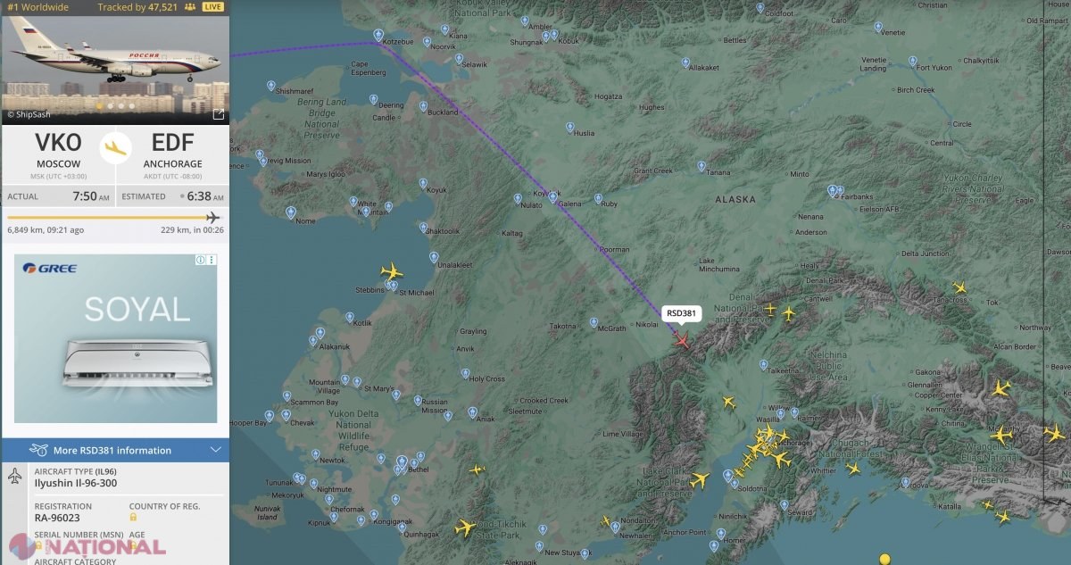Open the ad options menu dots
This screenshot has width=1071, height=565.
click(x=212, y=260)
